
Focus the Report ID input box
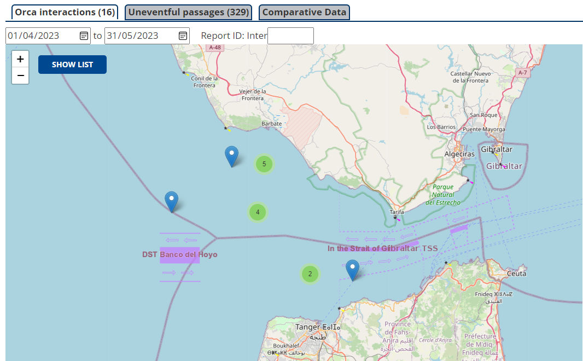coord(290,36)
